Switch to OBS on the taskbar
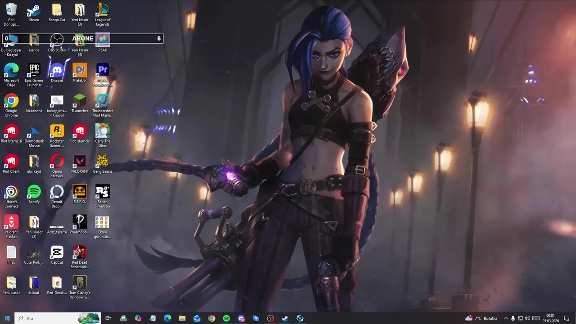The image size is (576, 324). pyautogui.click(x=270, y=318)
